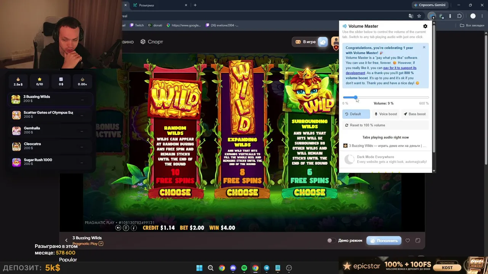Open a new browser tab

click(x=195, y=5)
